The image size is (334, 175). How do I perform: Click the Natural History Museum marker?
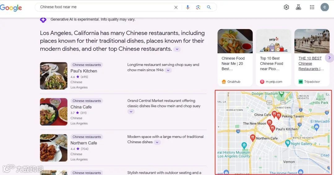244,146
